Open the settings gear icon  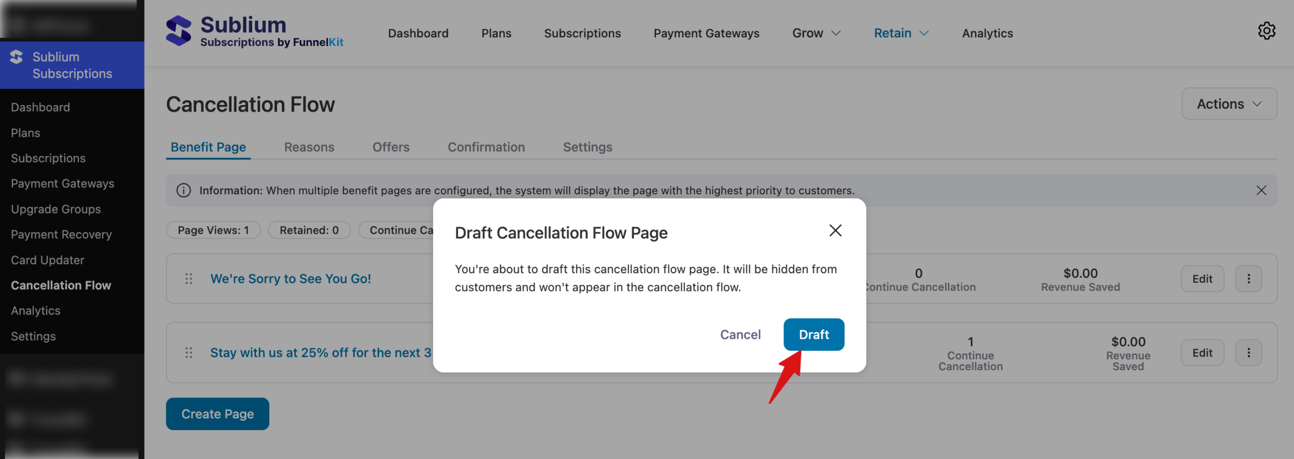tap(1266, 31)
